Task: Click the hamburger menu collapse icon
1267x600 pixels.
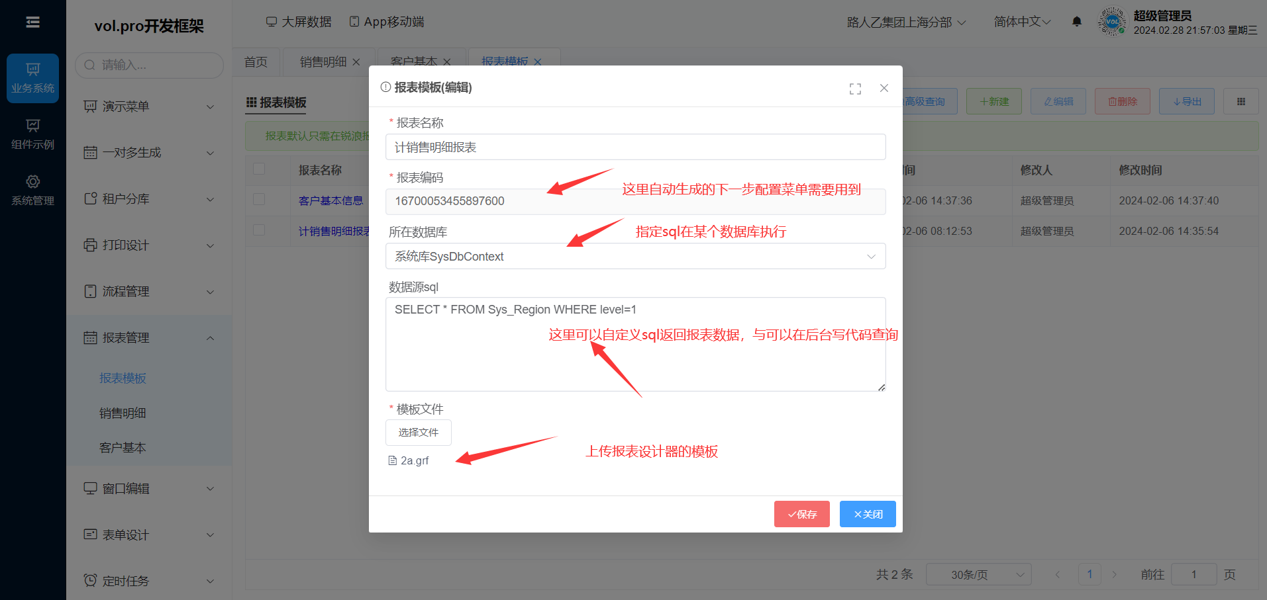Action: pyautogui.click(x=32, y=22)
